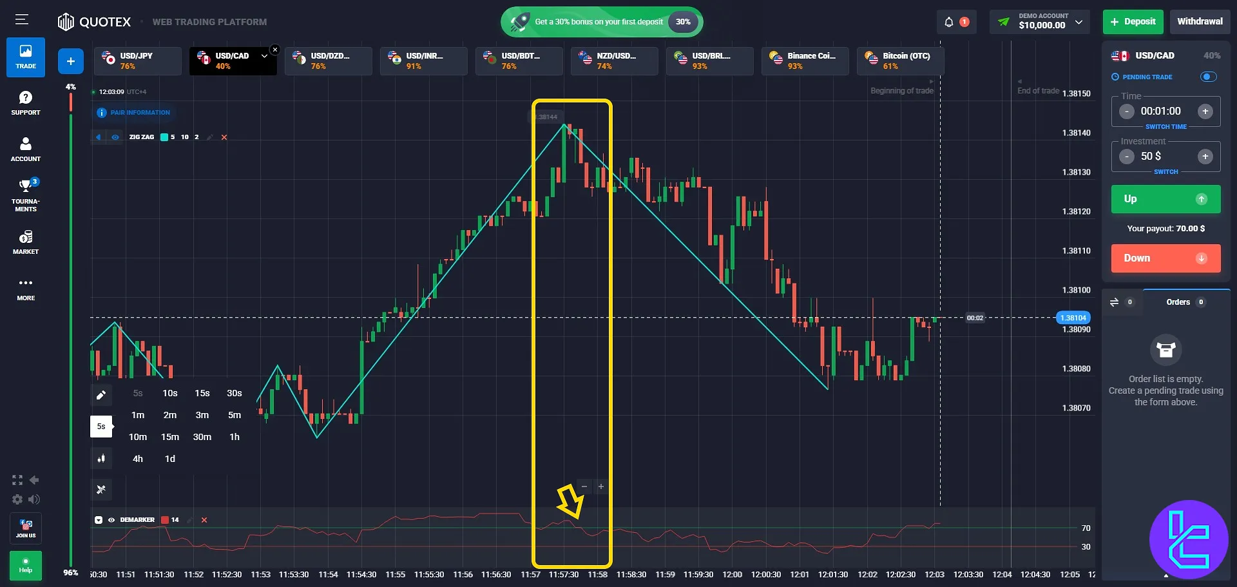Open the Orders tab
Viewport: 1237px width, 587px height.
[x=1185, y=302]
